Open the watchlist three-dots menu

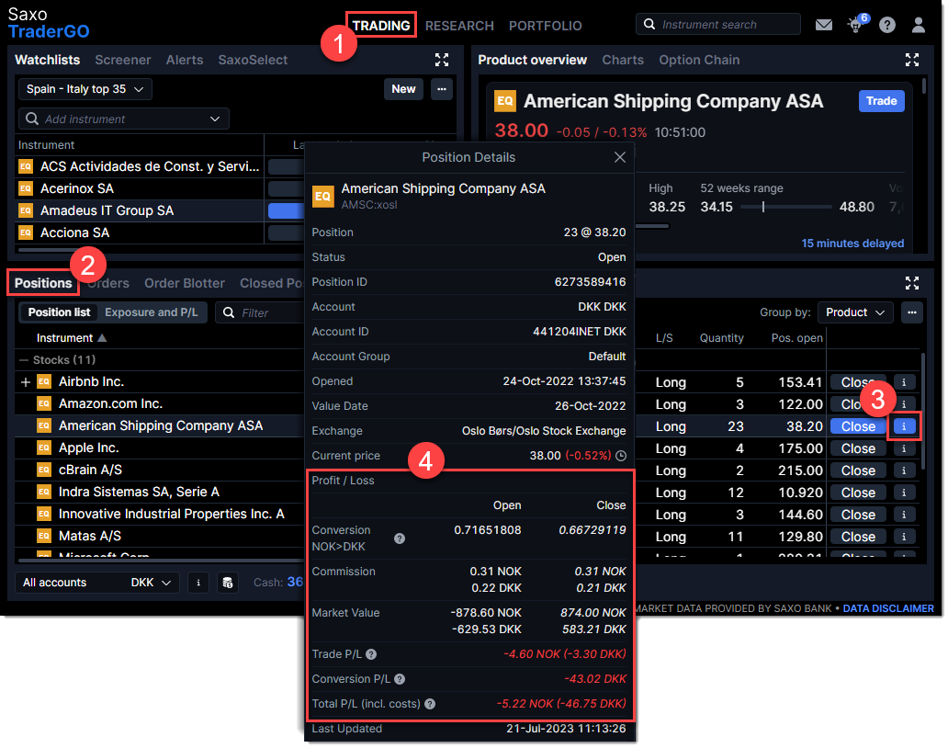click(442, 89)
